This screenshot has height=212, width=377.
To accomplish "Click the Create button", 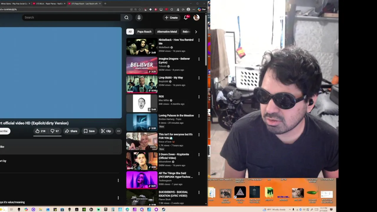I will [171, 18].
